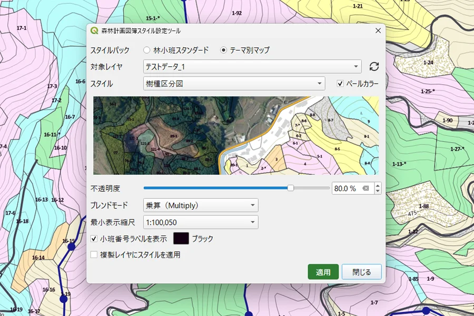Click the 1-13-* parcel label on map
The image size is (474, 316).
[399, 164]
